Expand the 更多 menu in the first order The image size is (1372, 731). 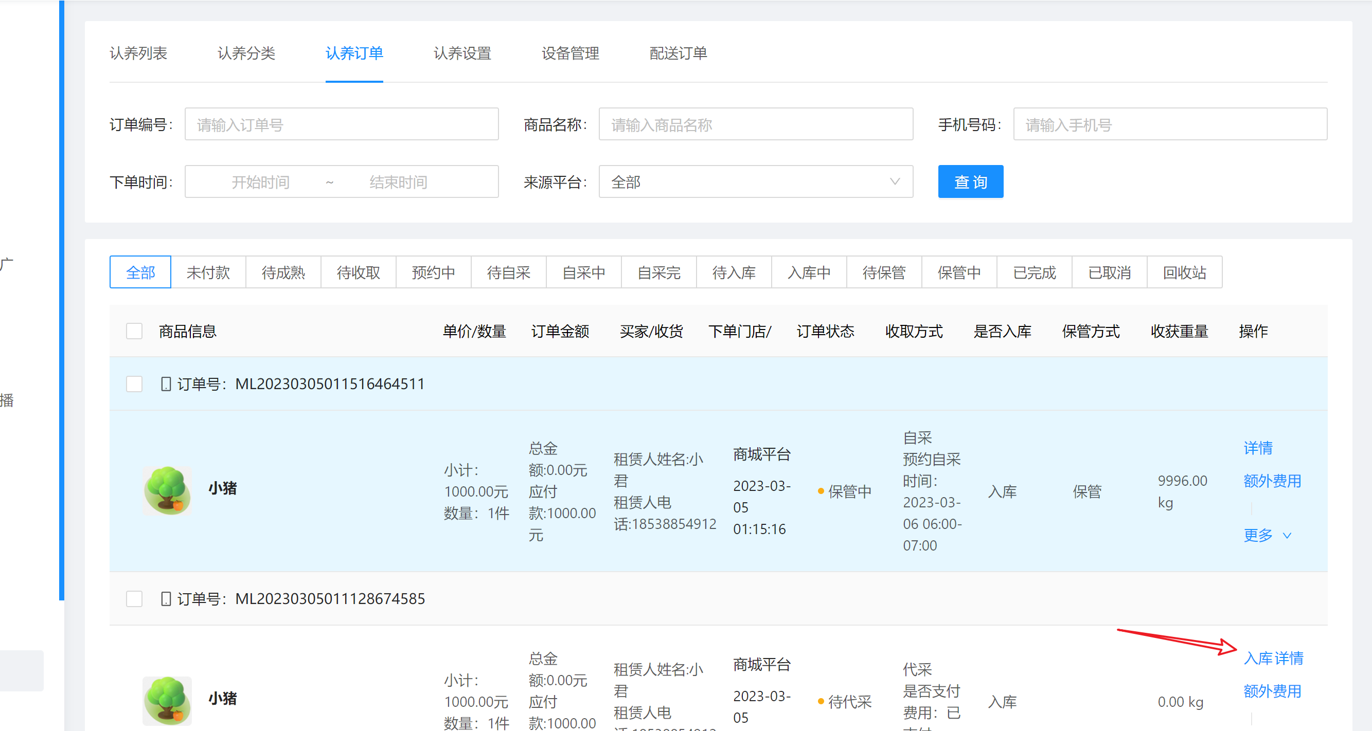coord(1266,535)
